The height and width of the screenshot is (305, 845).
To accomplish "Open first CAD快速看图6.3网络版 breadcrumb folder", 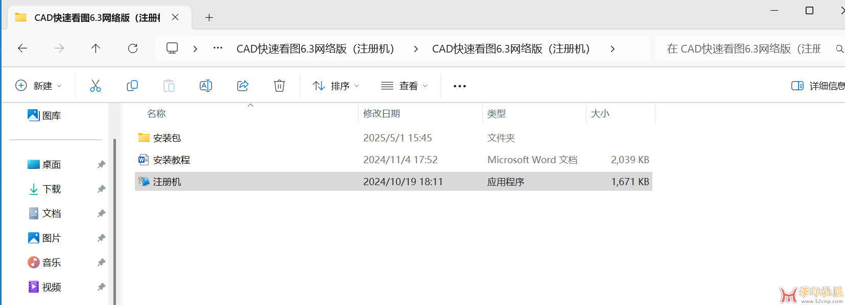I will pos(315,49).
